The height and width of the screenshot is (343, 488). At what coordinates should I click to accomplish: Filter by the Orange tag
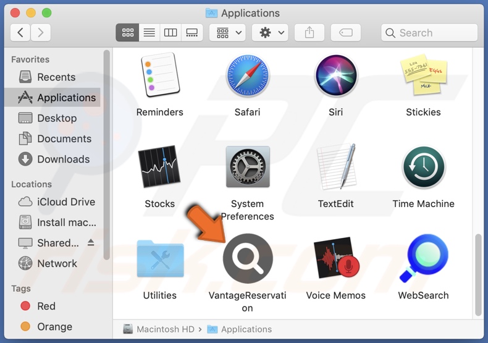[x=53, y=326]
